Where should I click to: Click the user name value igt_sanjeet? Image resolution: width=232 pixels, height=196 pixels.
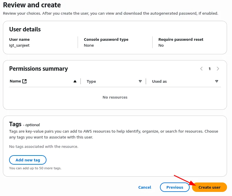[19, 45]
